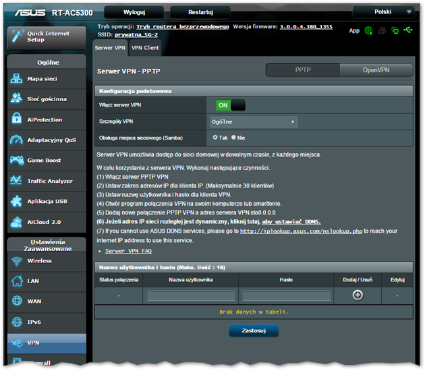This screenshot has height=371, width=425.
Task: Open AiCloud 2.0 cloud icon
Action: click(x=16, y=222)
